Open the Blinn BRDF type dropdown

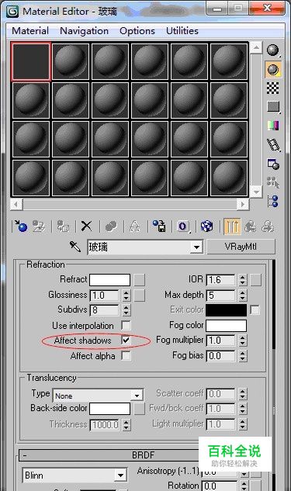click(120, 475)
